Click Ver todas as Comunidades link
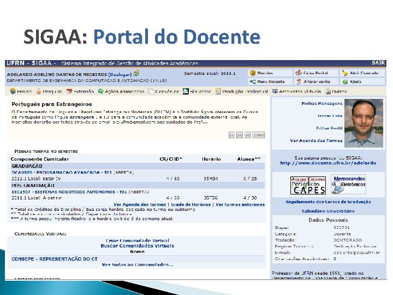This screenshot has height=295, width=393. 138,264
